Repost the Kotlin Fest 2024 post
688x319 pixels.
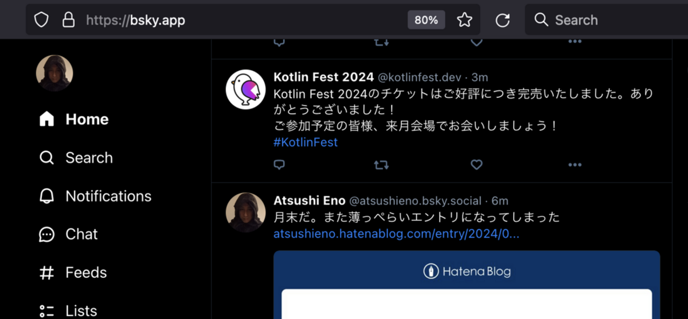coord(381,165)
